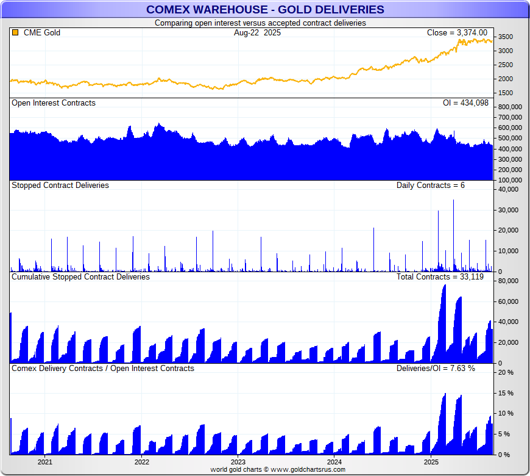This screenshot has height=476, width=530.
Task: Click the www.goldchartsrus.com credit text
Action: click(308, 469)
